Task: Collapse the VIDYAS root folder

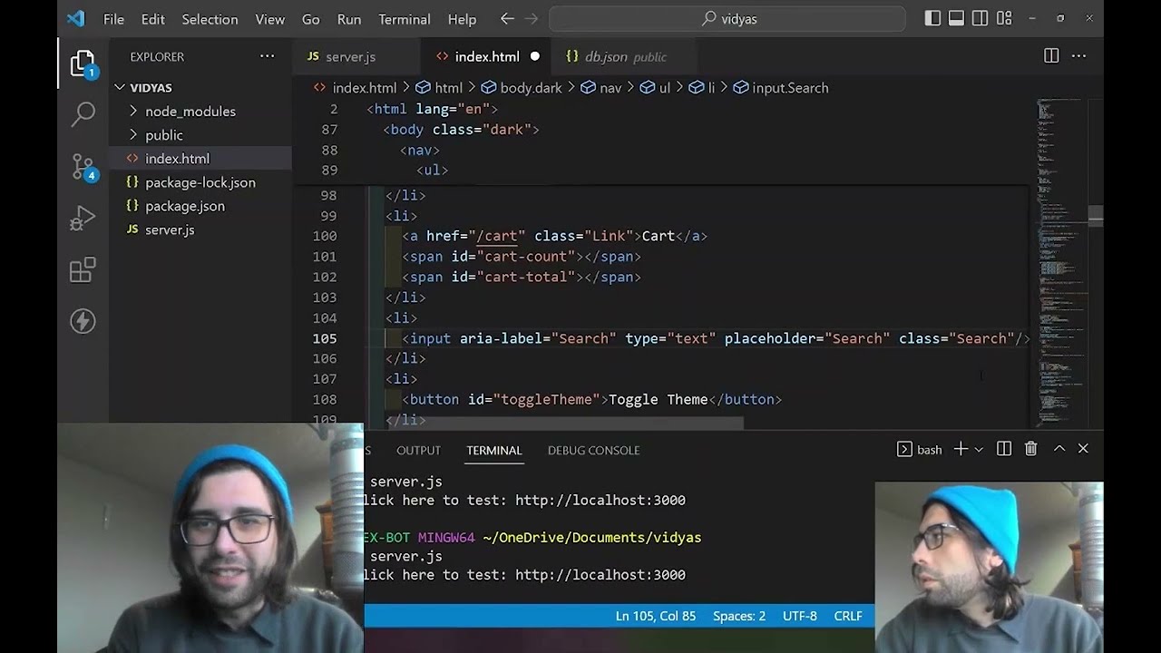Action: pyautogui.click(x=151, y=88)
